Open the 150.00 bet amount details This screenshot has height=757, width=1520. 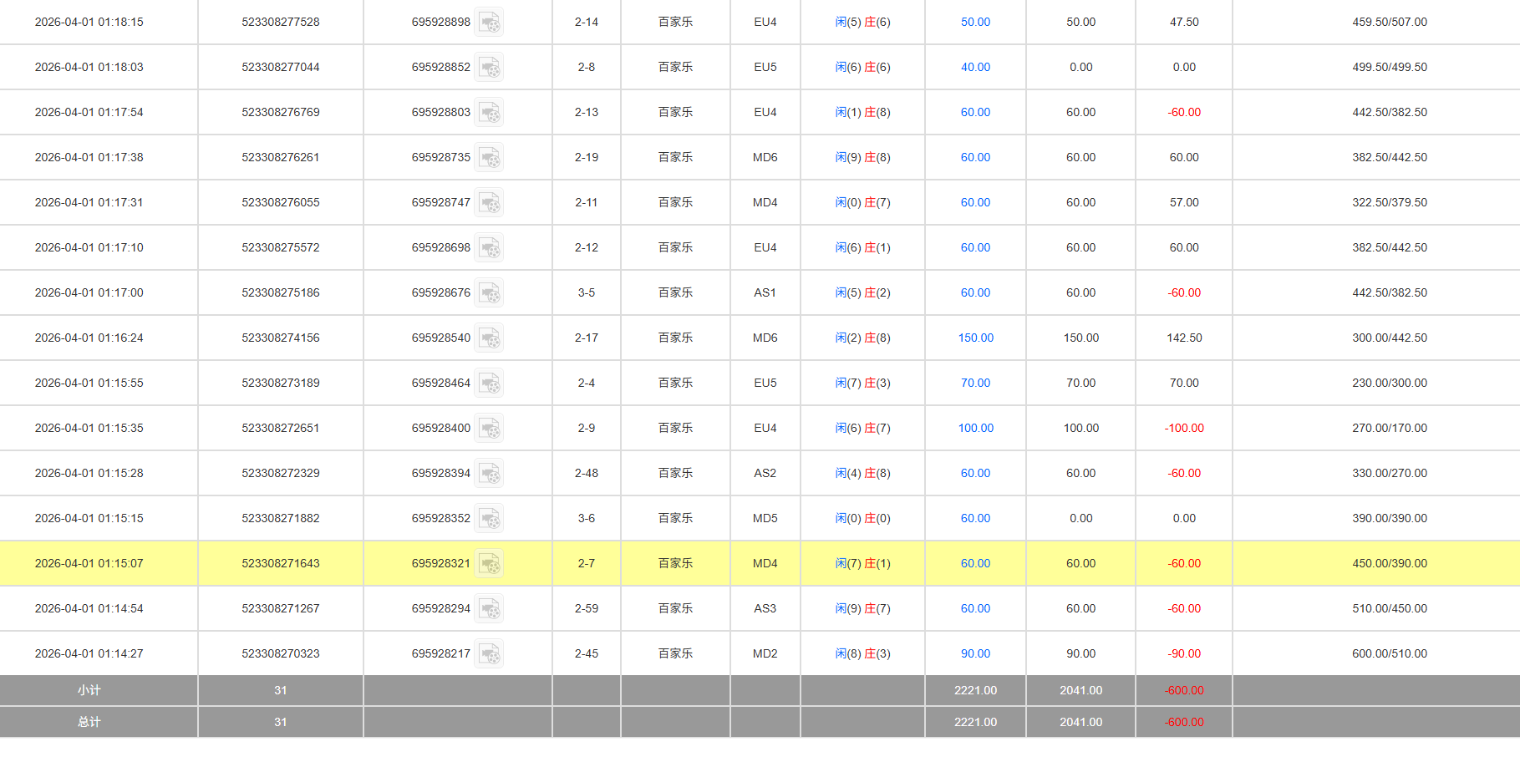(975, 338)
